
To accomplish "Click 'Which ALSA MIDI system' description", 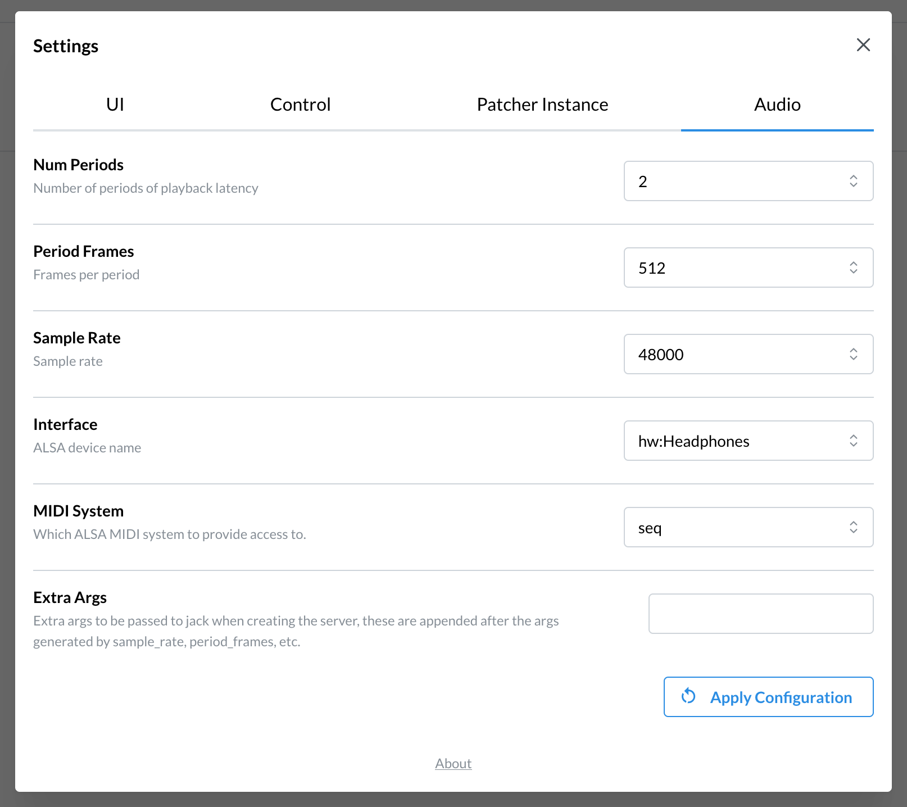I will [x=169, y=534].
